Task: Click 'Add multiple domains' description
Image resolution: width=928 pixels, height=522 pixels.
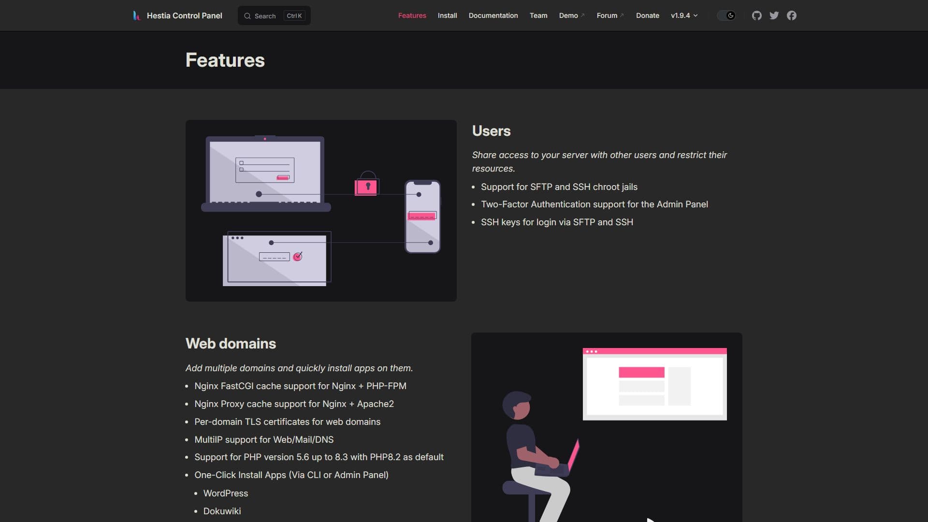Action: pyautogui.click(x=299, y=368)
